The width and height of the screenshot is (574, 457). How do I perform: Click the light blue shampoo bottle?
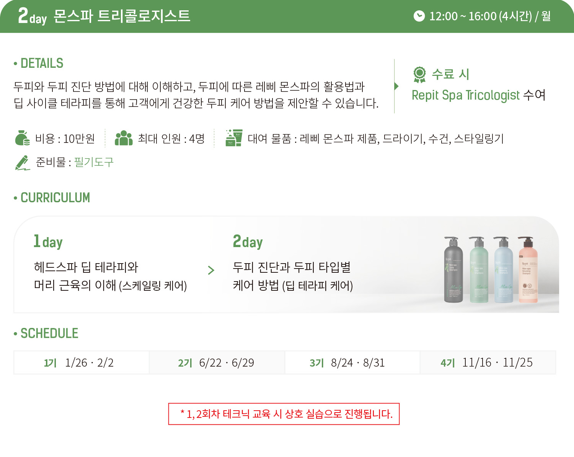click(503, 270)
